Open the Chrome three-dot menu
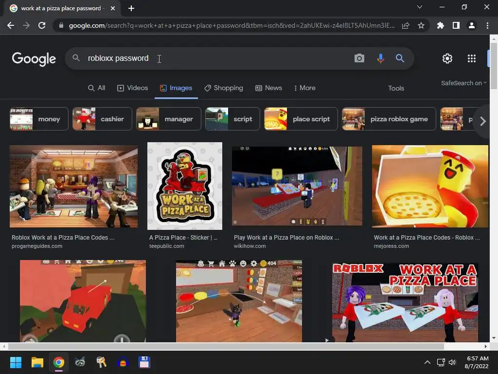The image size is (498, 374). [x=487, y=25]
